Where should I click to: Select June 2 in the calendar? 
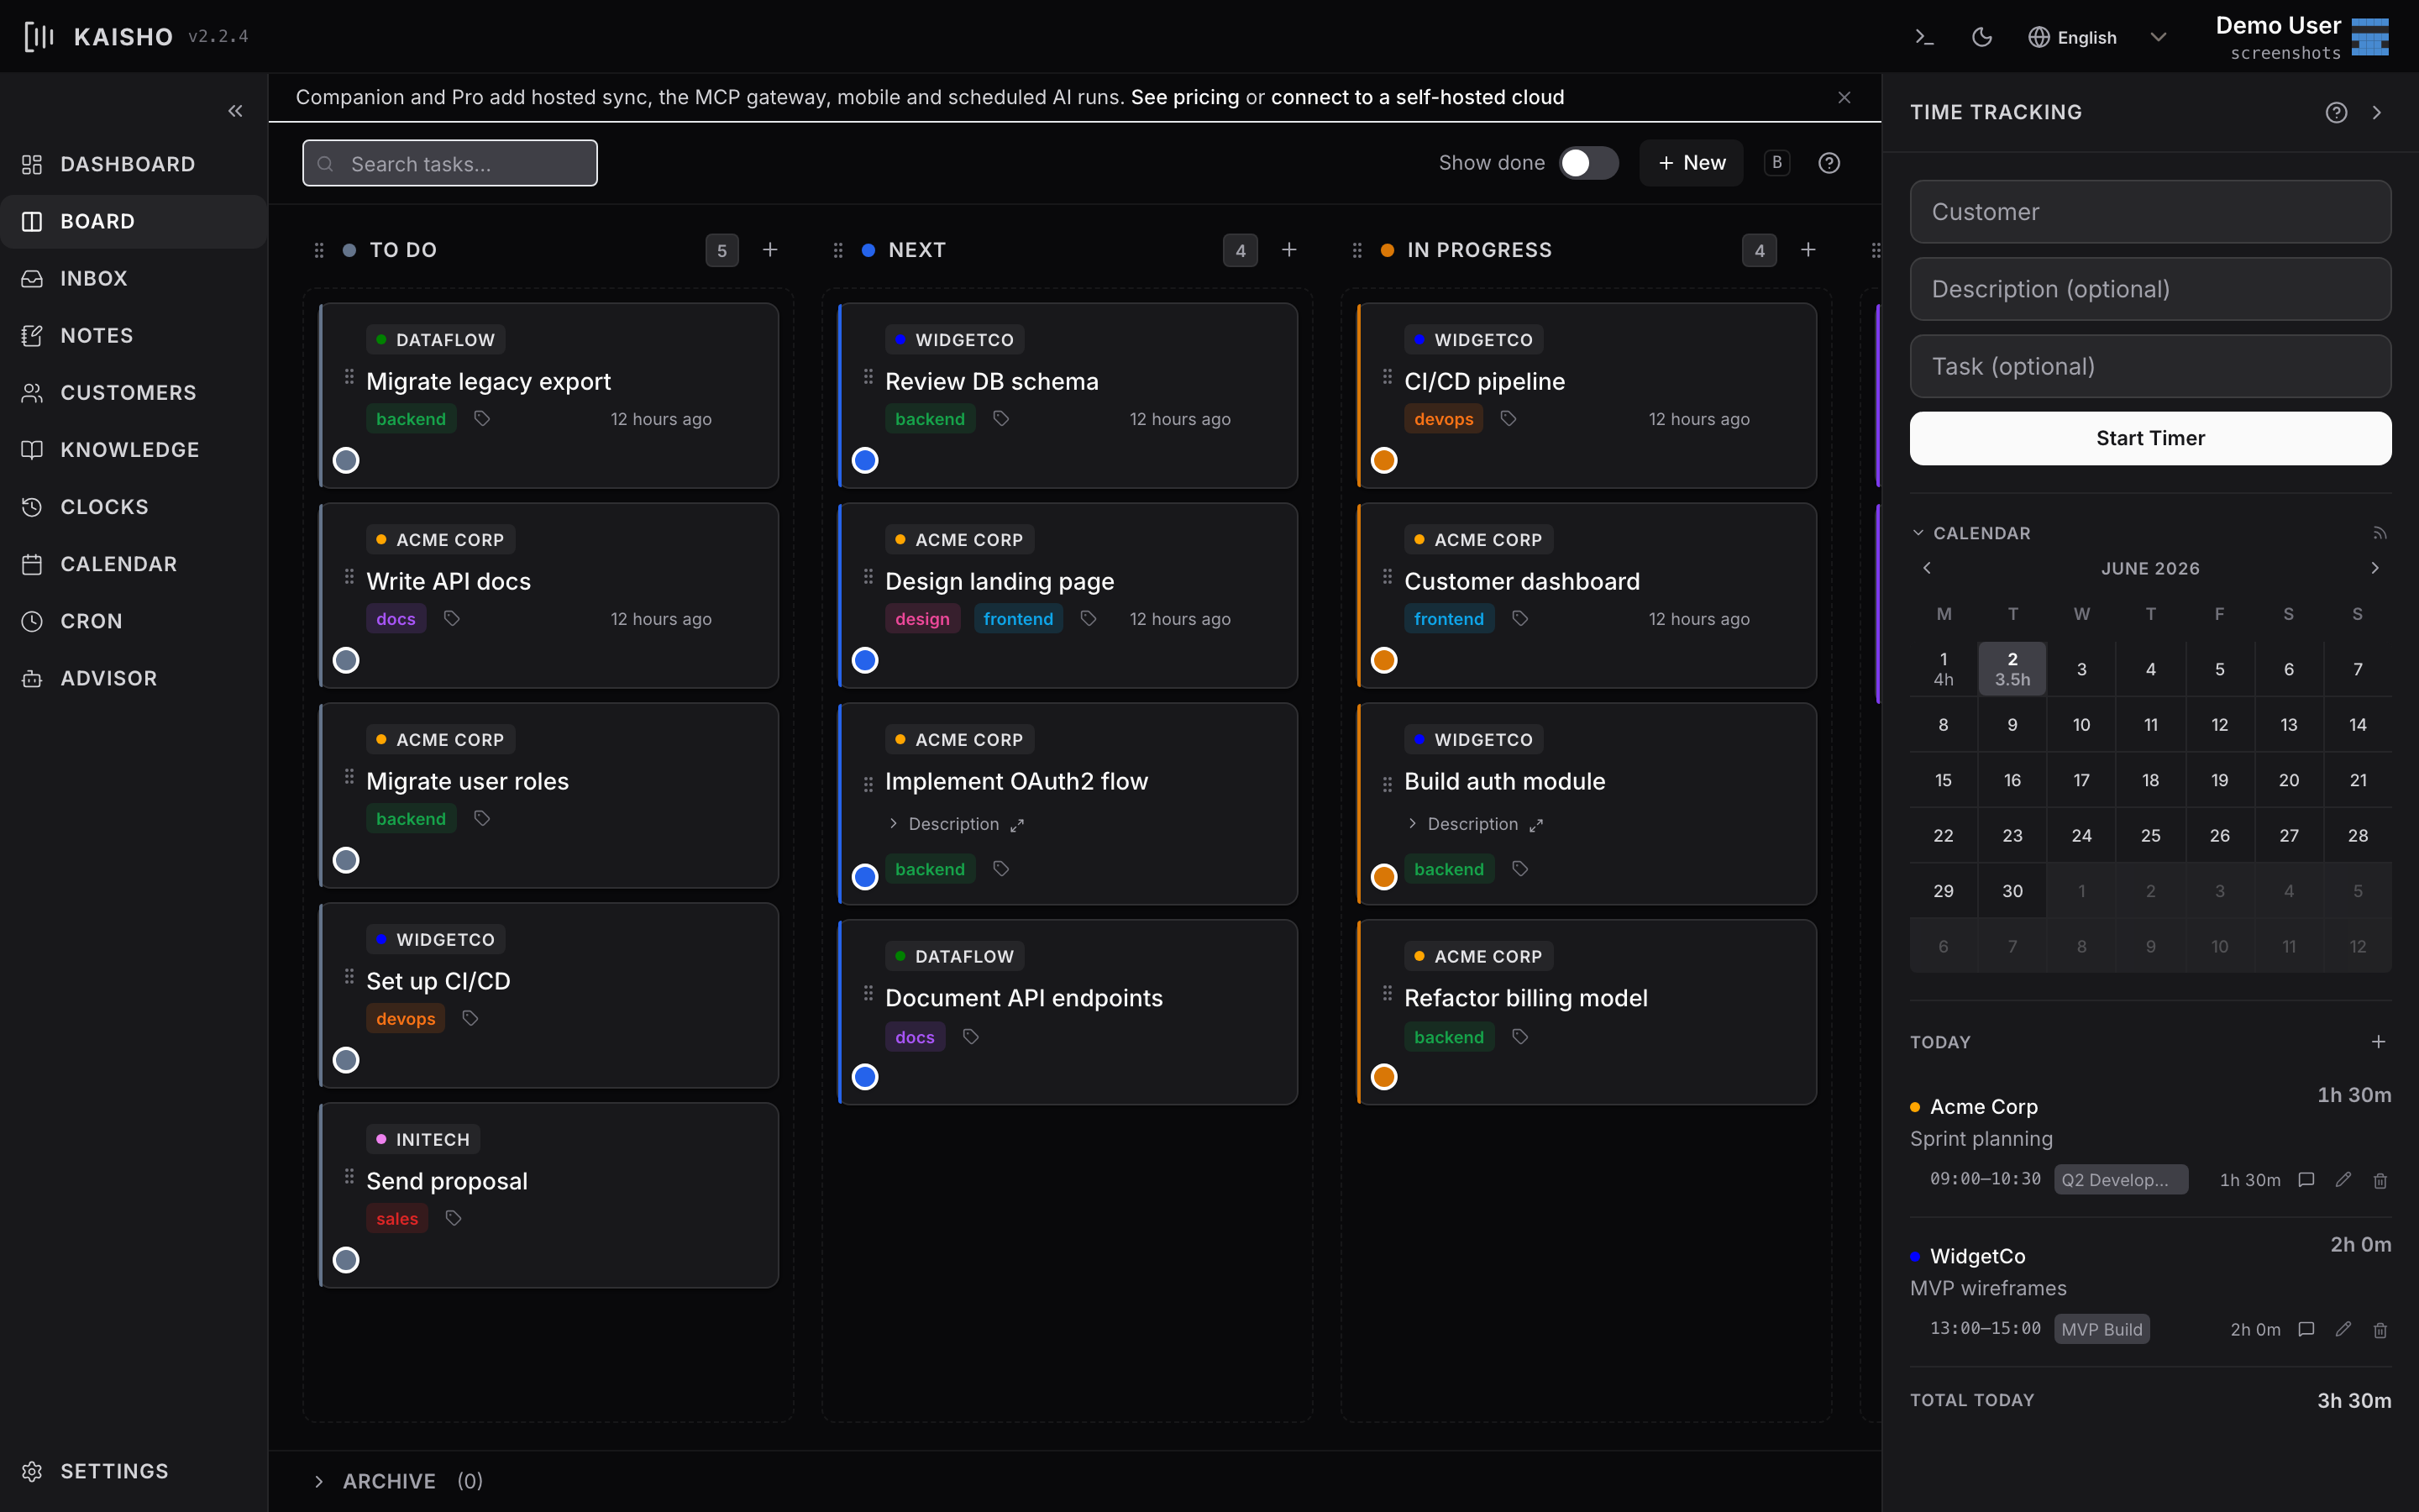[x=2011, y=669]
